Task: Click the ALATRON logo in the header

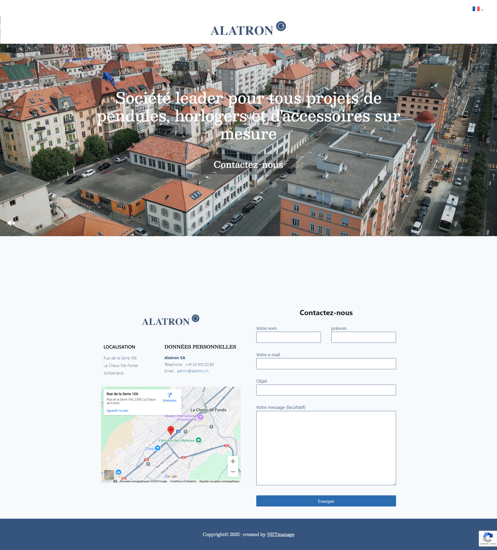Action: (248, 28)
